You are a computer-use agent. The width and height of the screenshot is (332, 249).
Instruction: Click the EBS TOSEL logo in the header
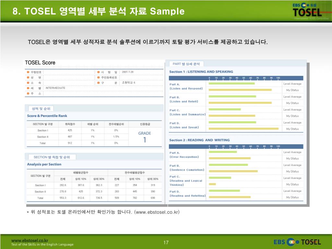[x=307, y=10]
